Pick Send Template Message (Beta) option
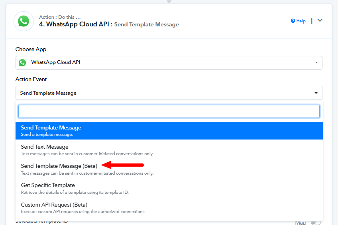 pos(169,169)
